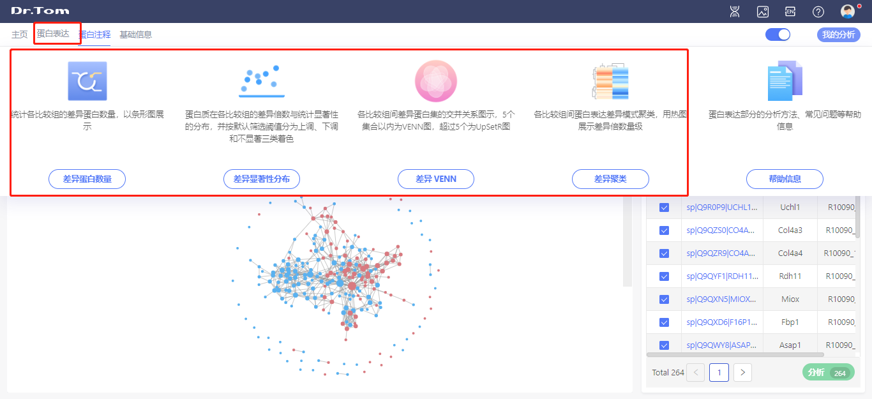Toggle the blue switch beside 我的分析

pyautogui.click(x=778, y=34)
